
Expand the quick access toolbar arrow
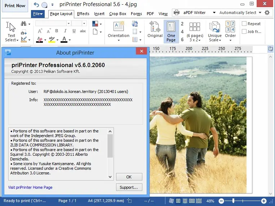[52, 5]
